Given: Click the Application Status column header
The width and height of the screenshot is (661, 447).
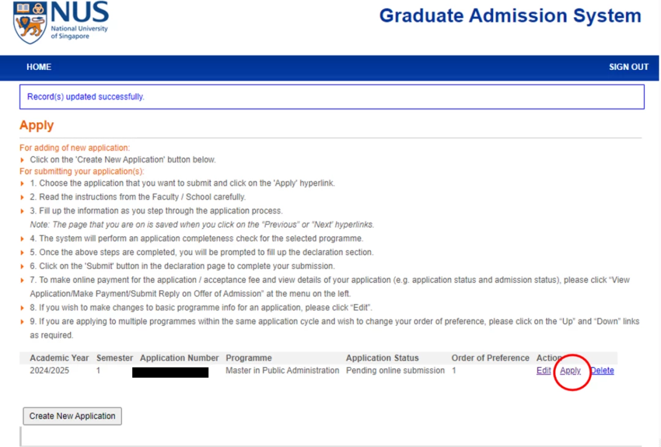Looking at the screenshot, I should (383, 358).
